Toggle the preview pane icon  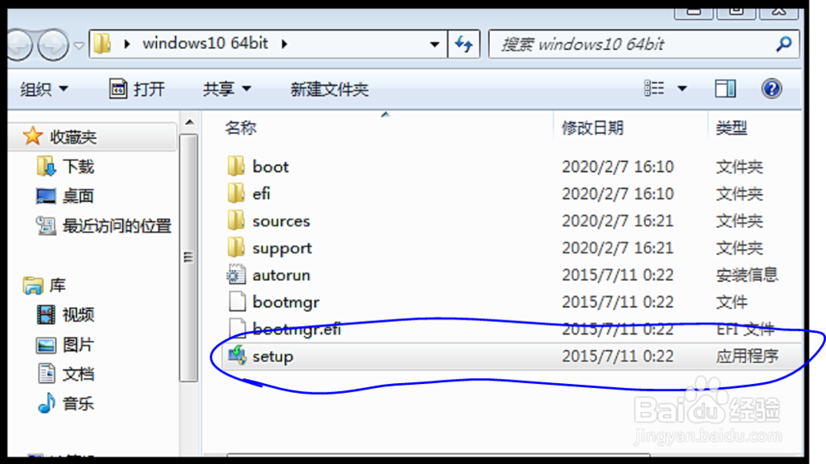click(x=725, y=88)
